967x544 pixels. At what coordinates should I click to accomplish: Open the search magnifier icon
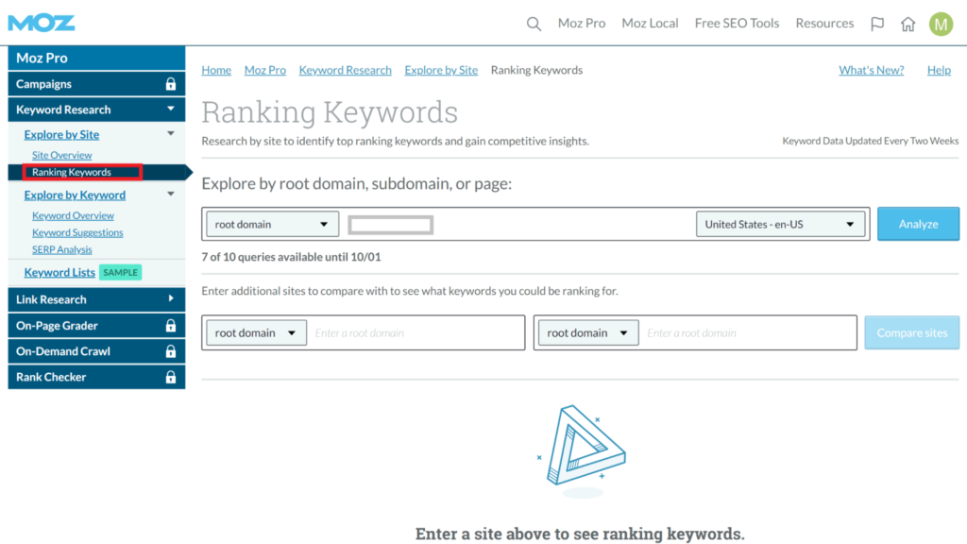pyautogui.click(x=534, y=24)
